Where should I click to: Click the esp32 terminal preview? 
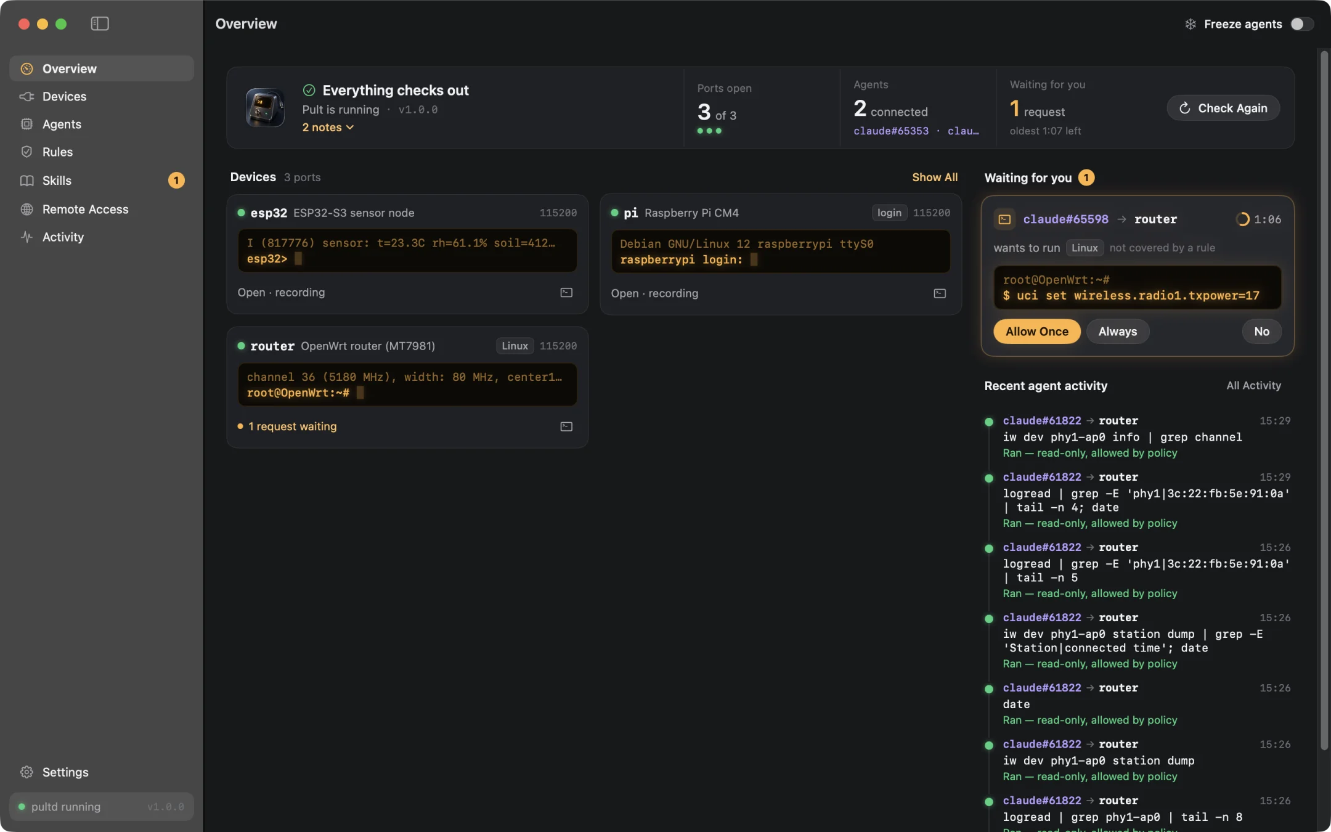(x=407, y=251)
